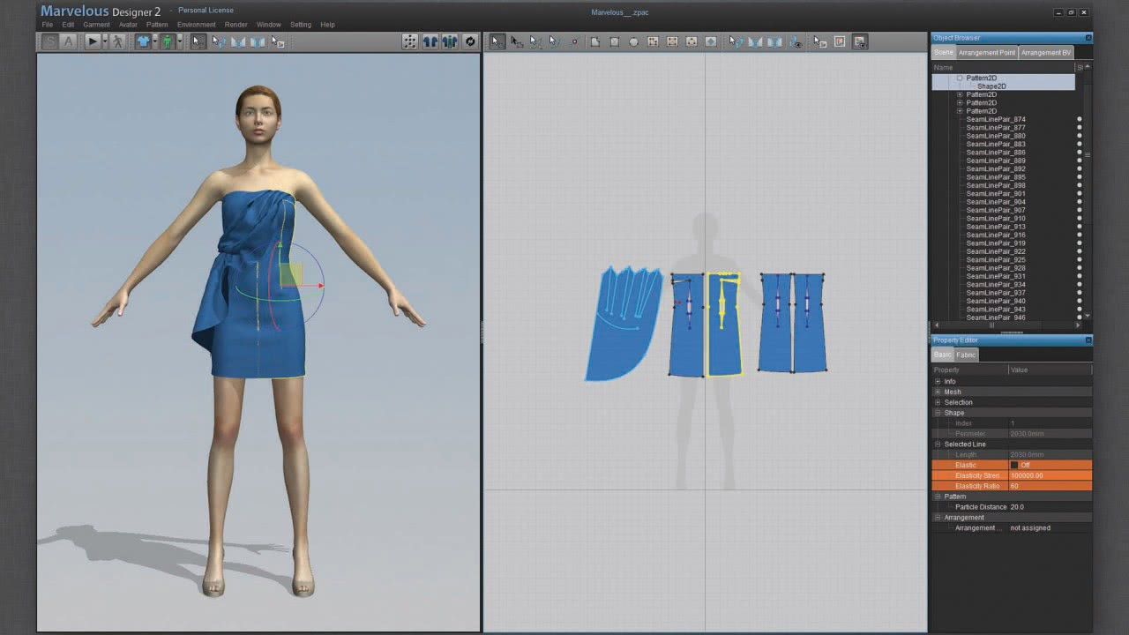1129x635 pixels.
Task: Open dropdown arrow next to play button
Action: click(104, 41)
